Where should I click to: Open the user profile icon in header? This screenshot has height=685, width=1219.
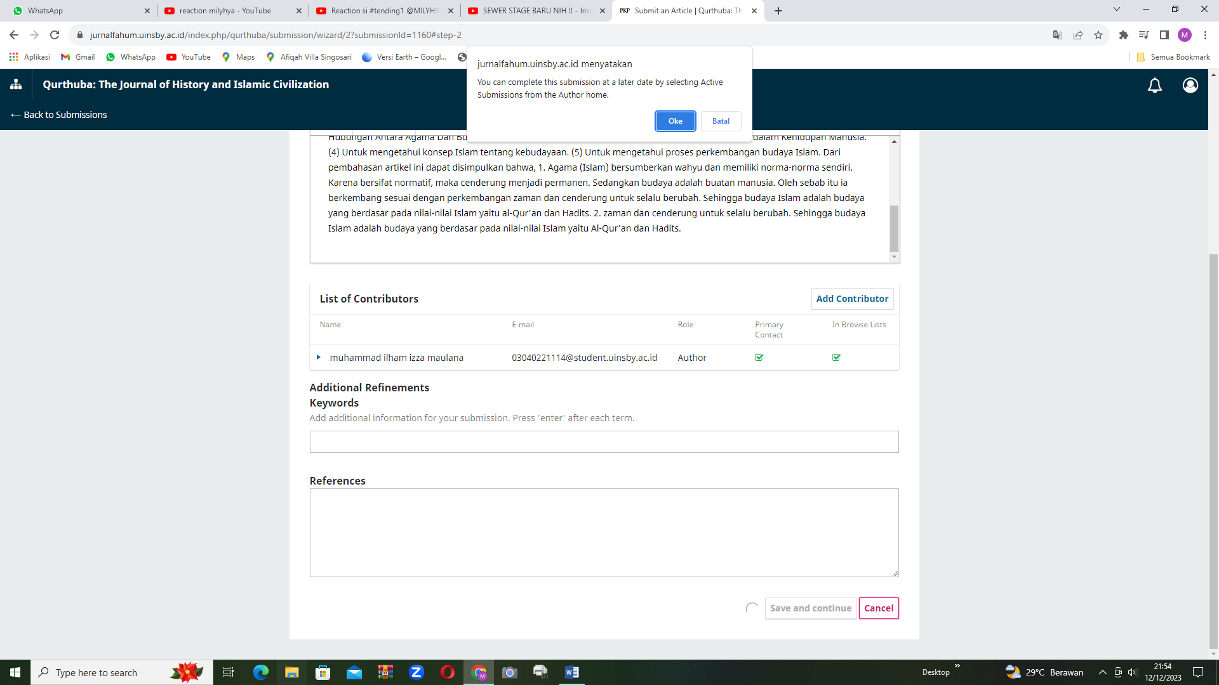1190,85
